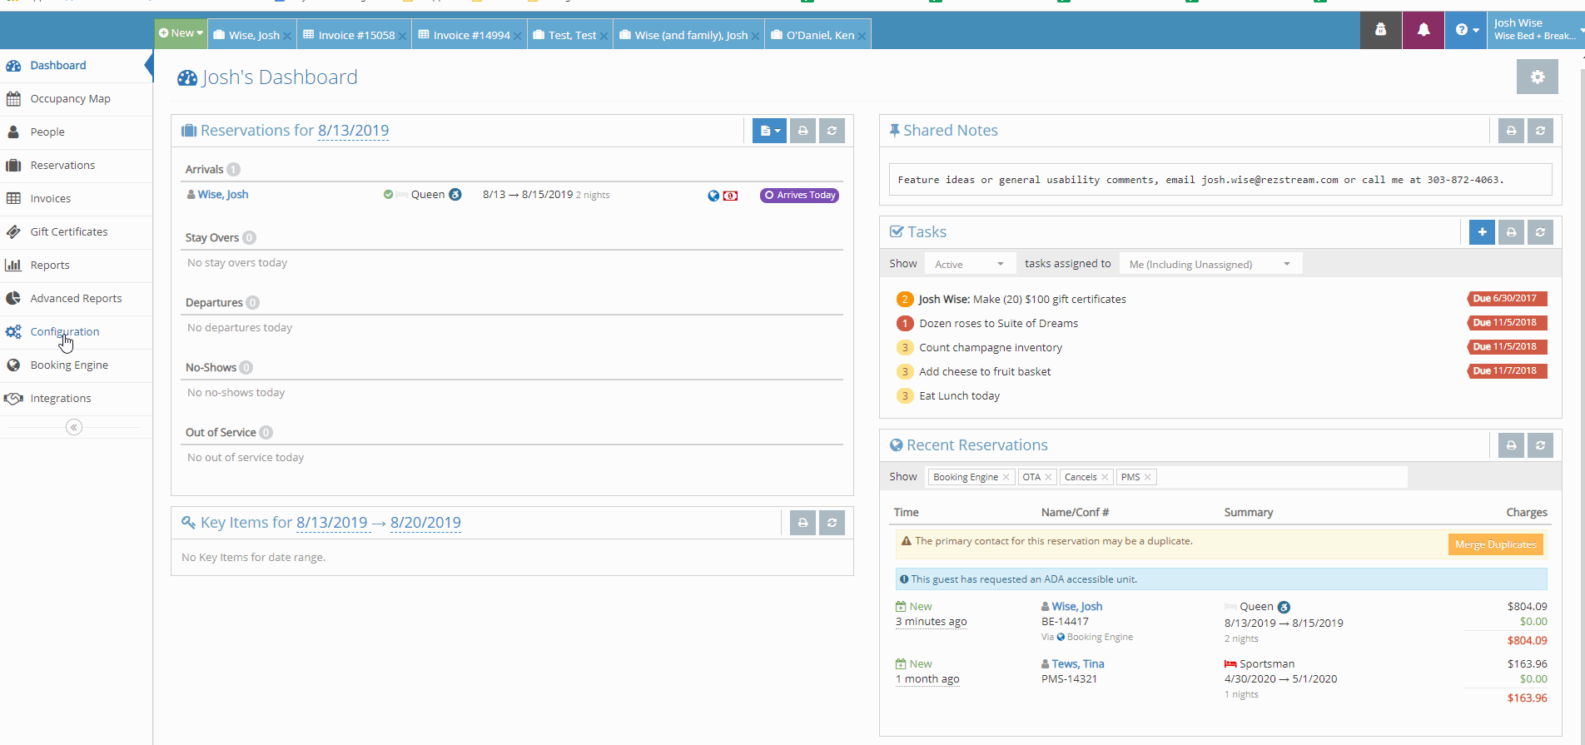Click the Merge Duplicates button

click(1495, 544)
